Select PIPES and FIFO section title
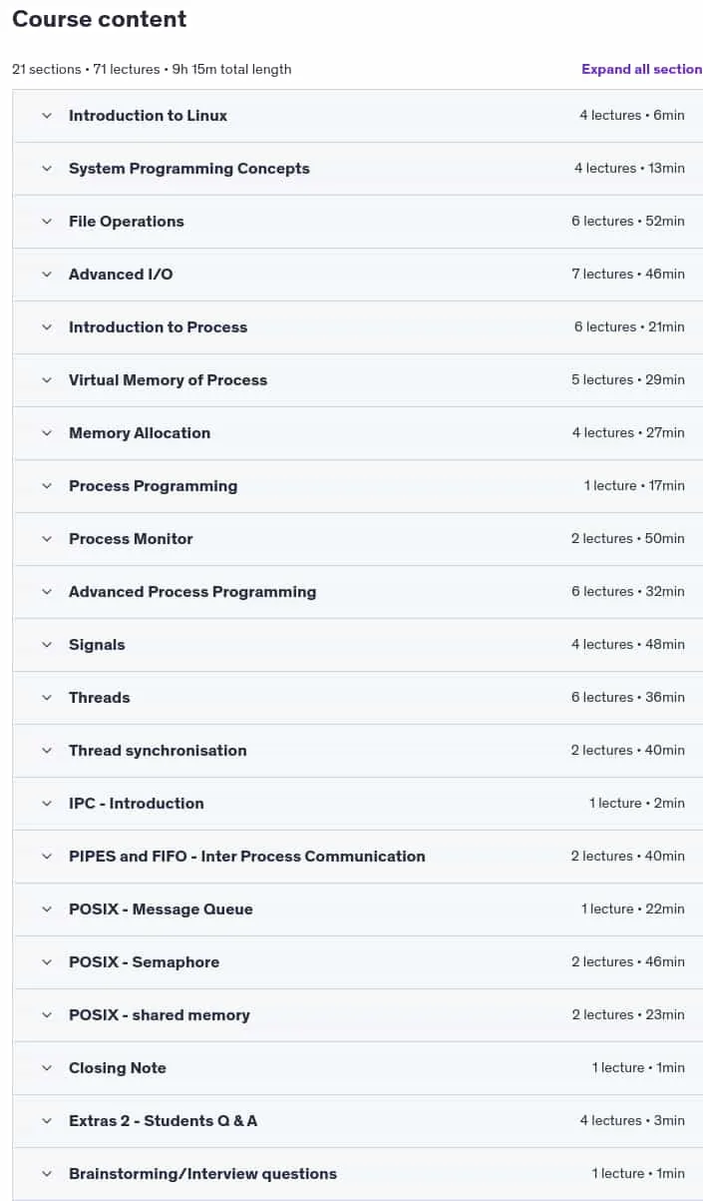Image resolution: width=703 pixels, height=1201 pixels. point(246,857)
